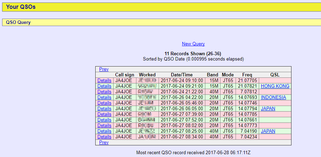Click the 40M band cell at 21:22:00

click(x=212, y=92)
